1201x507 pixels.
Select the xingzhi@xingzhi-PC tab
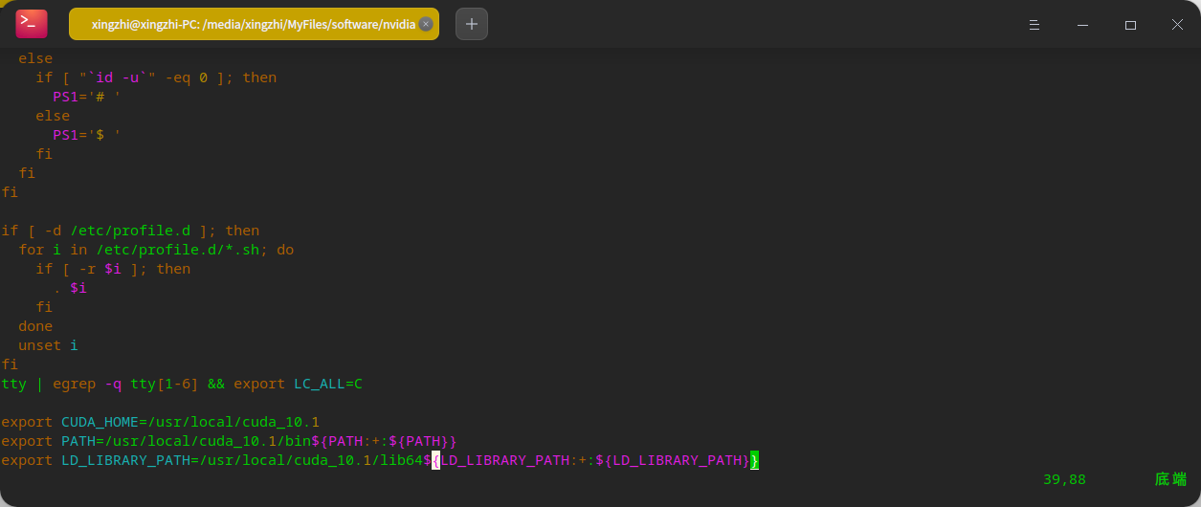point(254,24)
